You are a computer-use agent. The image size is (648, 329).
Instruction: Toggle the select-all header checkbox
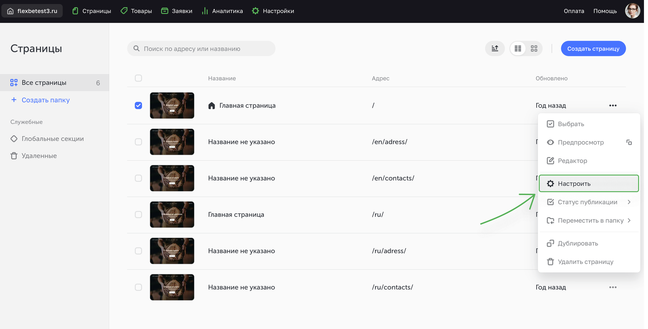pyautogui.click(x=138, y=78)
